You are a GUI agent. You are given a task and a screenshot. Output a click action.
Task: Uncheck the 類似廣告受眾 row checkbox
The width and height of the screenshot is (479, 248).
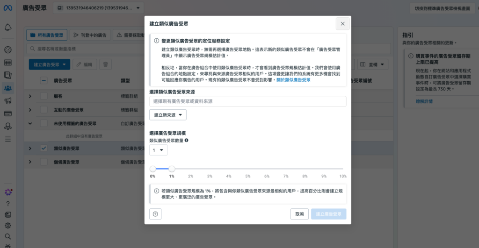coord(44,148)
